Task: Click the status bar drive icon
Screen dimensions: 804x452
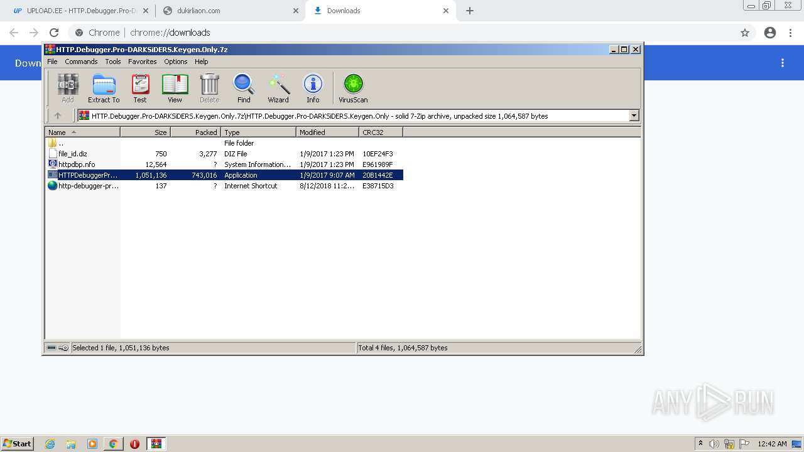Action: 52,348
